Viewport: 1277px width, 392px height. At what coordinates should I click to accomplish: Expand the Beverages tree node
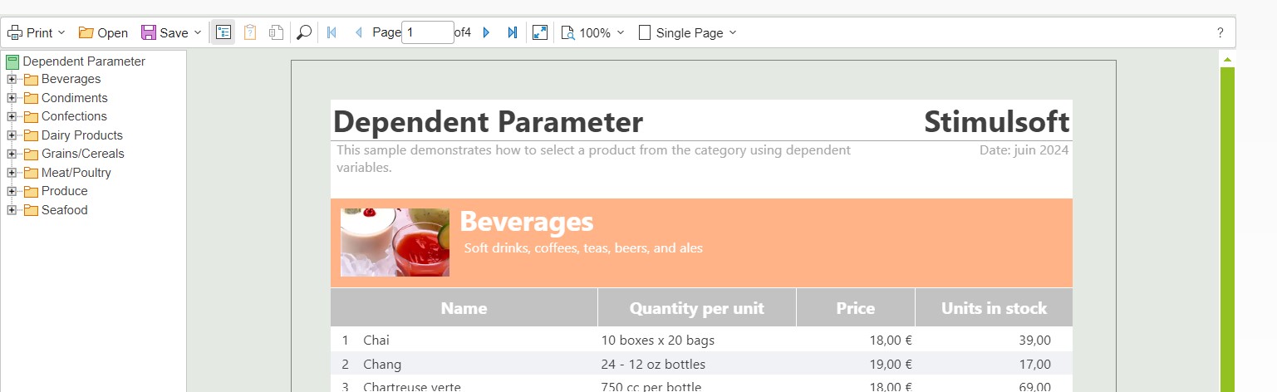click(x=12, y=80)
